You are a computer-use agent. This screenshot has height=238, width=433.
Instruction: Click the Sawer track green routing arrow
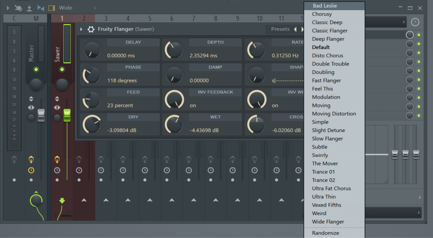point(62,201)
